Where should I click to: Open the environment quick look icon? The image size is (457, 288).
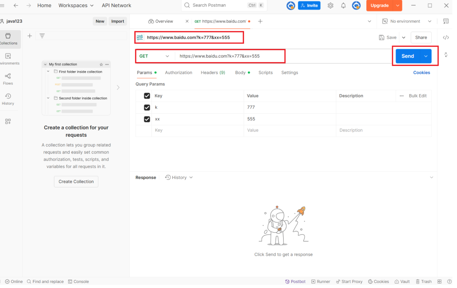tap(446, 21)
